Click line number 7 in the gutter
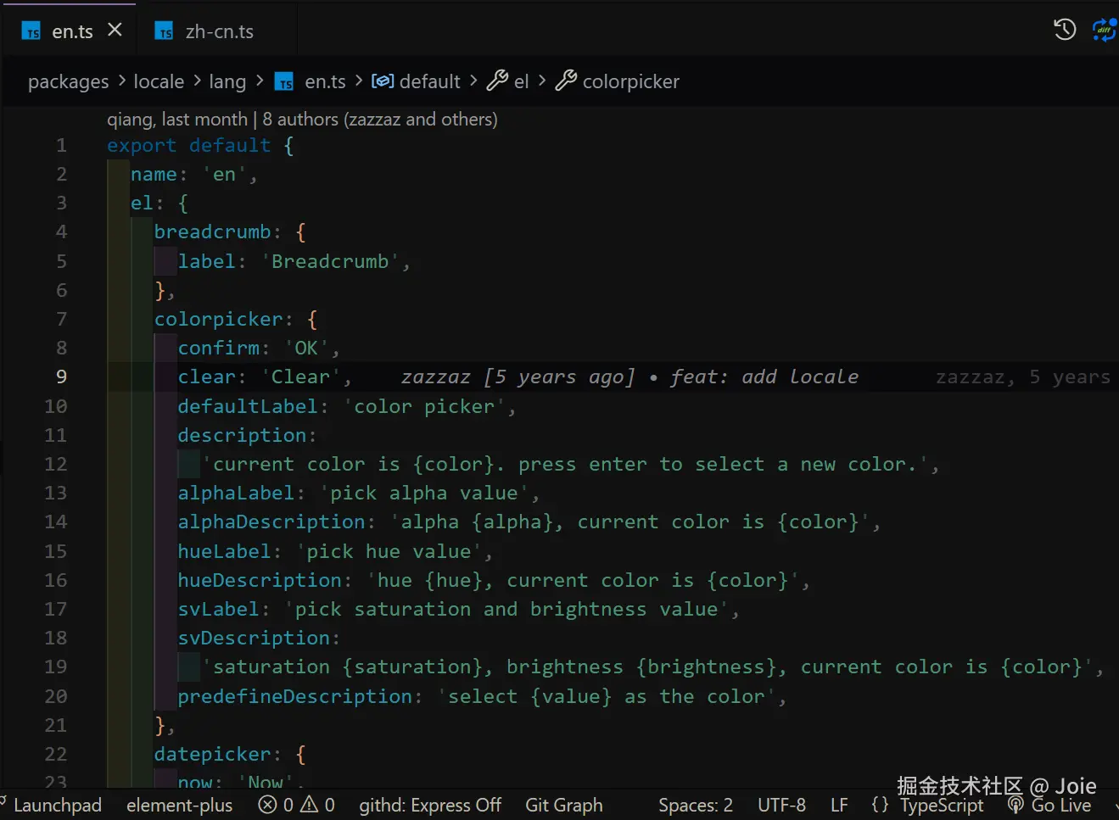Viewport: 1119px width, 820px height. click(61, 319)
